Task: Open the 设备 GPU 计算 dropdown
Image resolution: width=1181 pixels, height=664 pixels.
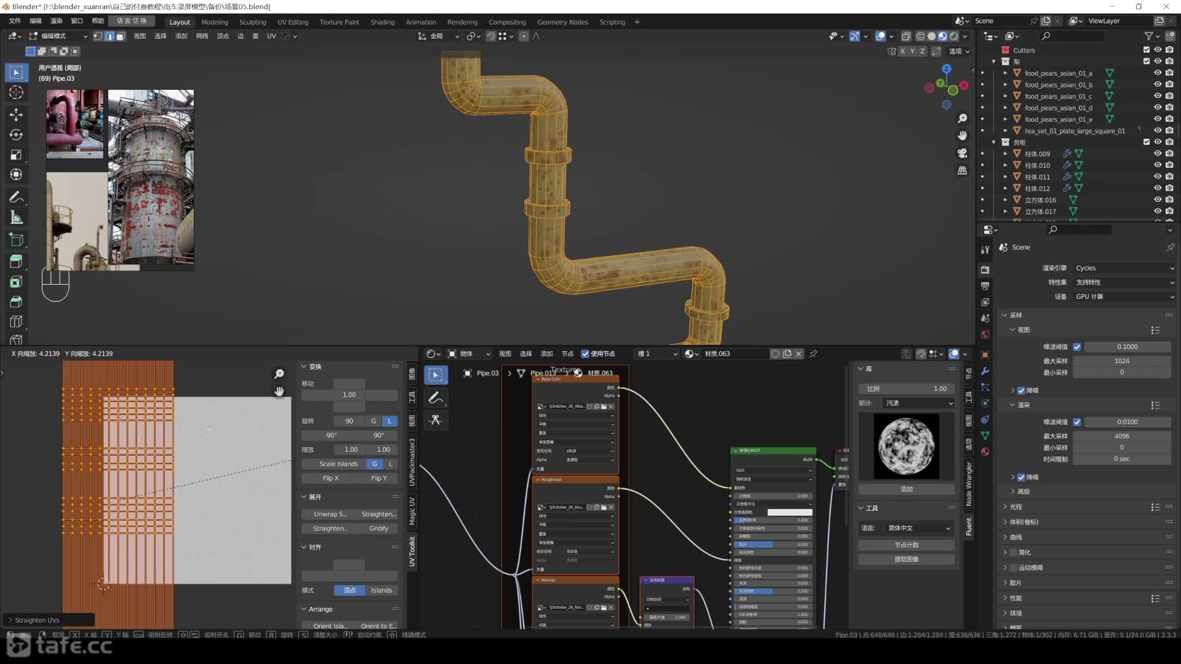Action: point(1124,296)
